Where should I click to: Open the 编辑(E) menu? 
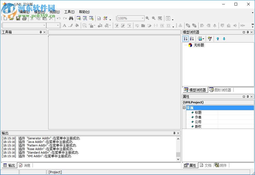24,12
